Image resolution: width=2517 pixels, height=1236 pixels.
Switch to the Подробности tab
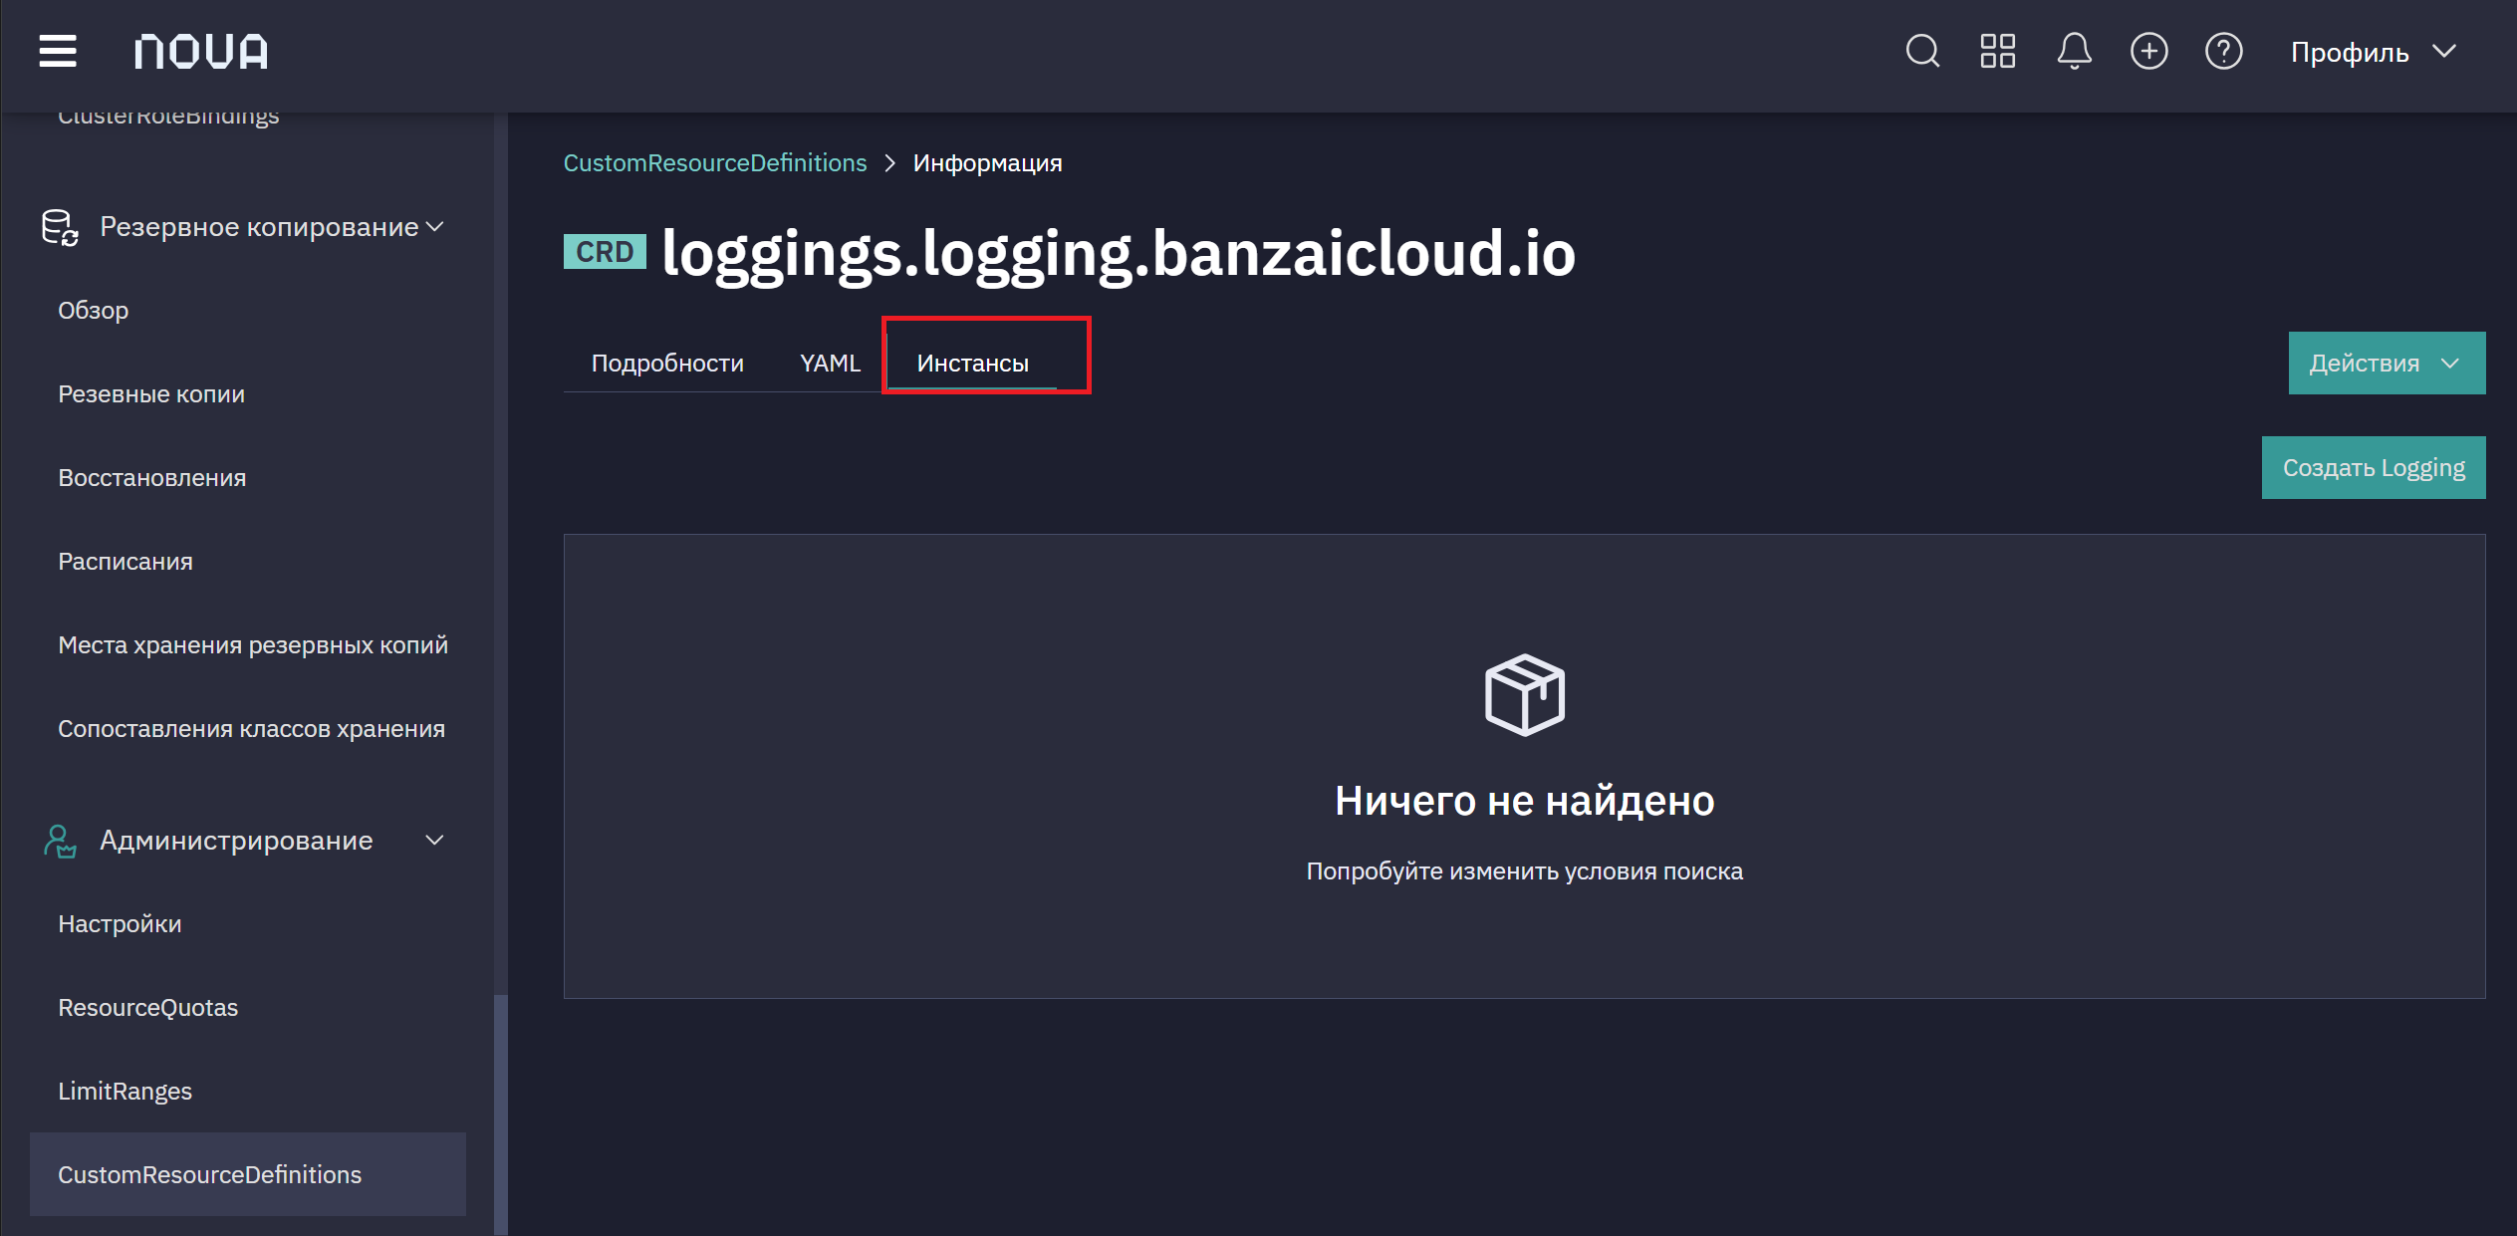click(x=667, y=363)
